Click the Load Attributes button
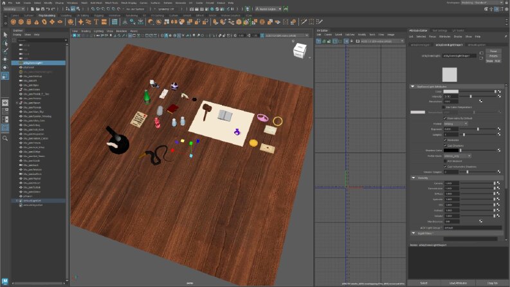Image resolution: width=510 pixels, height=287 pixels. pyautogui.click(x=458, y=283)
